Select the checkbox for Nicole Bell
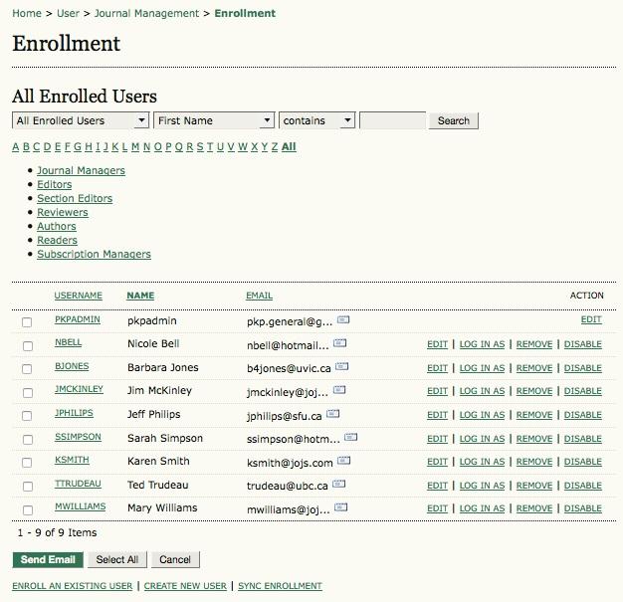Image resolution: width=623 pixels, height=602 pixels. [x=28, y=345]
